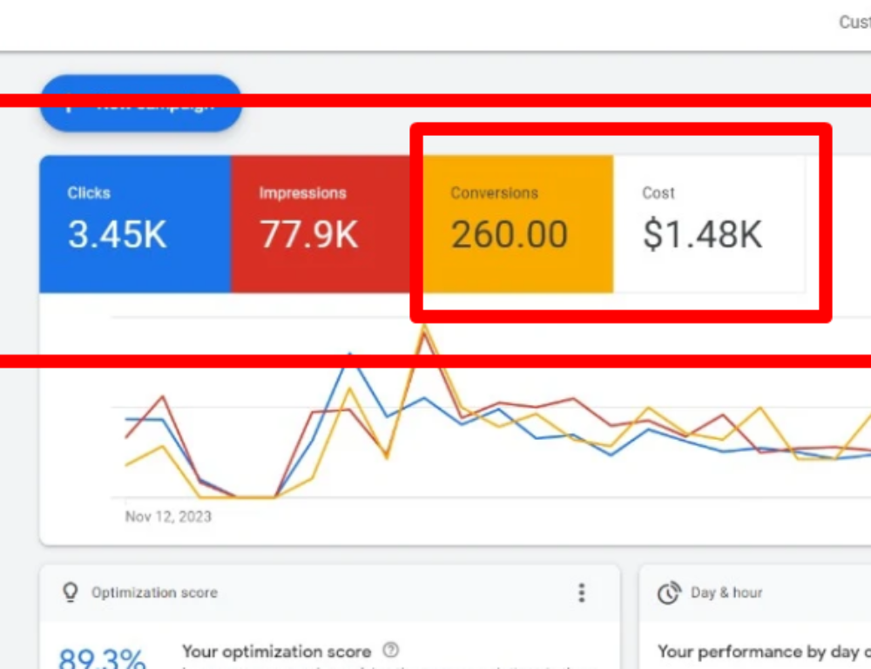The image size is (871, 669).
Task: Click the help icon next to Your optimization score
Action: click(x=391, y=651)
